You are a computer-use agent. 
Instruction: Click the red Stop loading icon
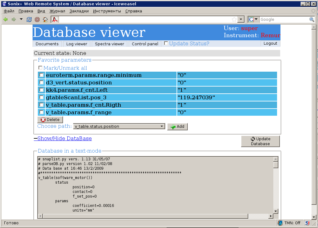(x=37, y=20)
